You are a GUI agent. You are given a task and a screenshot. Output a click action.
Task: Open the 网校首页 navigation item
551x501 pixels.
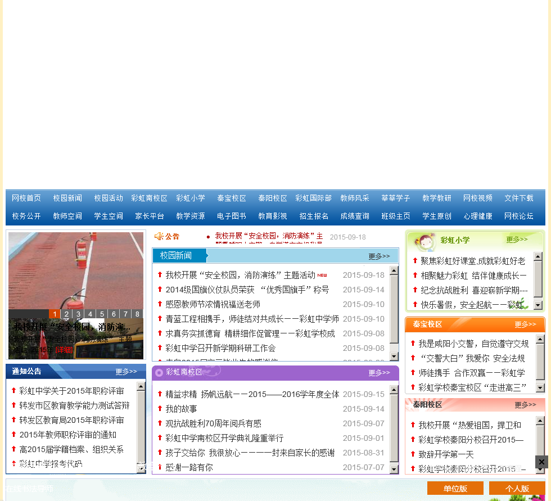click(x=26, y=198)
